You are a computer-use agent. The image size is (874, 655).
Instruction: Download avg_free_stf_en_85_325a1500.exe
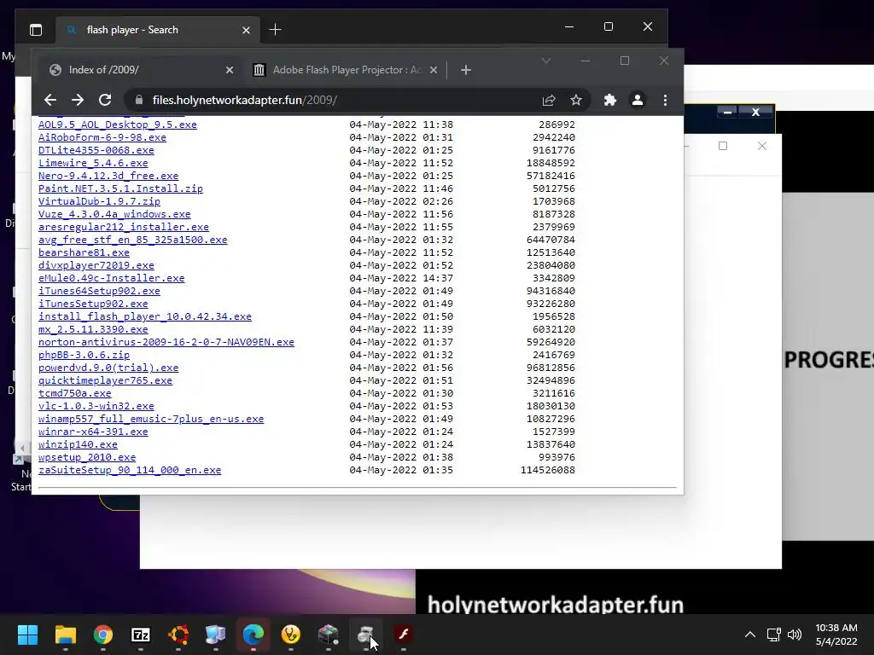[132, 240]
